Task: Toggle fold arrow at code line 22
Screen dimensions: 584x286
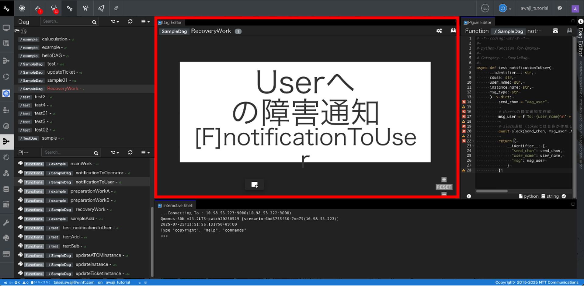Action: [x=474, y=141]
